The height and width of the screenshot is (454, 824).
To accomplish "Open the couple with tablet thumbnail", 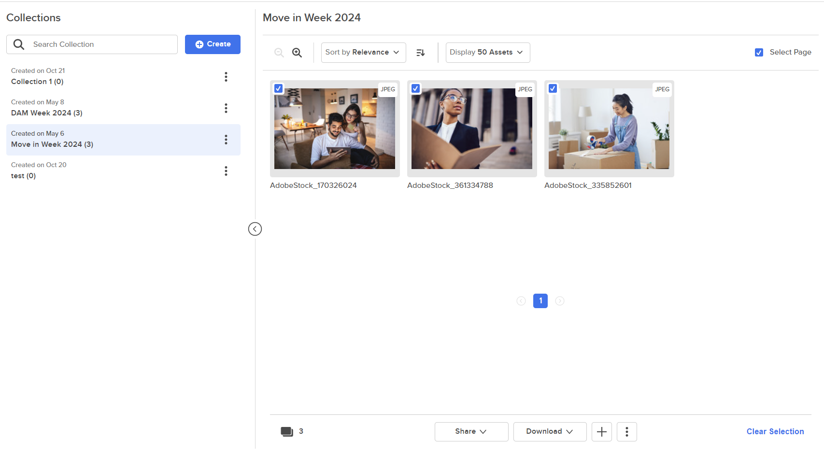I will tap(335, 128).
